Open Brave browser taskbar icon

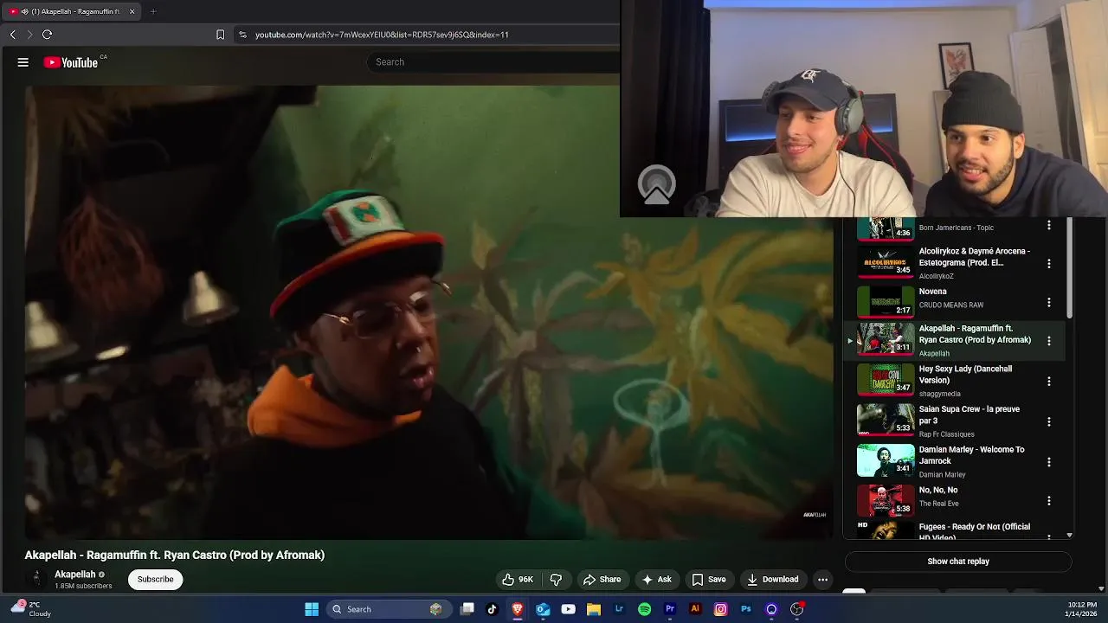coord(518,609)
